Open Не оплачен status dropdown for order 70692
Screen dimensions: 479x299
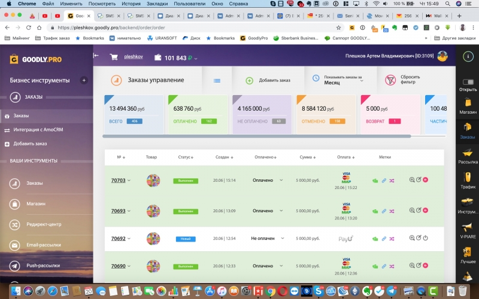(x=268, y=238)
